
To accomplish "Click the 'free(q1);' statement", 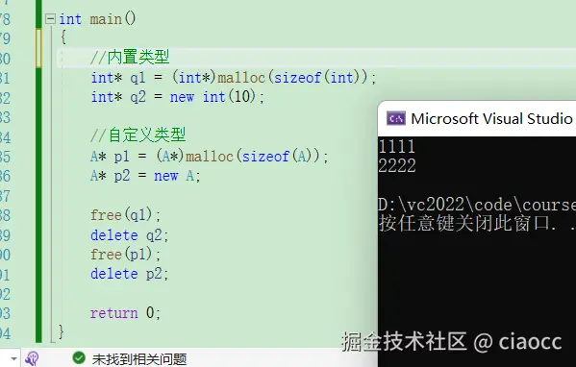I will (126, 214).
